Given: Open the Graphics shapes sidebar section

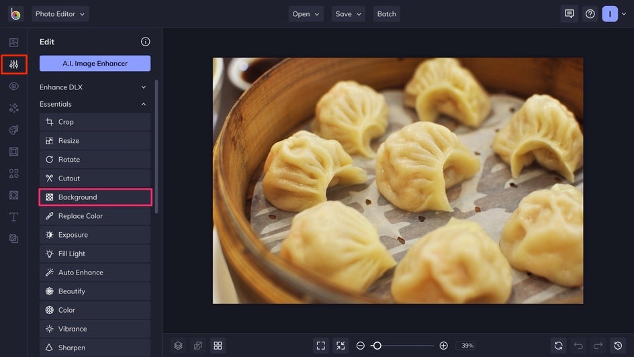Looking at the screenshot, I should click(13, 173).
